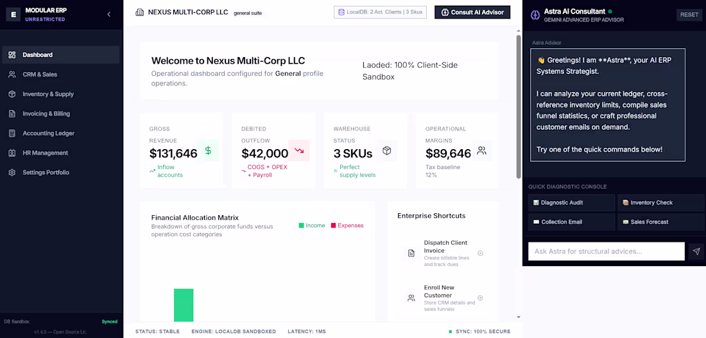706x338 pixels.
Task: Click the Accounting Ledger icon
Action: pyautogui.click(x=12, y=134)
